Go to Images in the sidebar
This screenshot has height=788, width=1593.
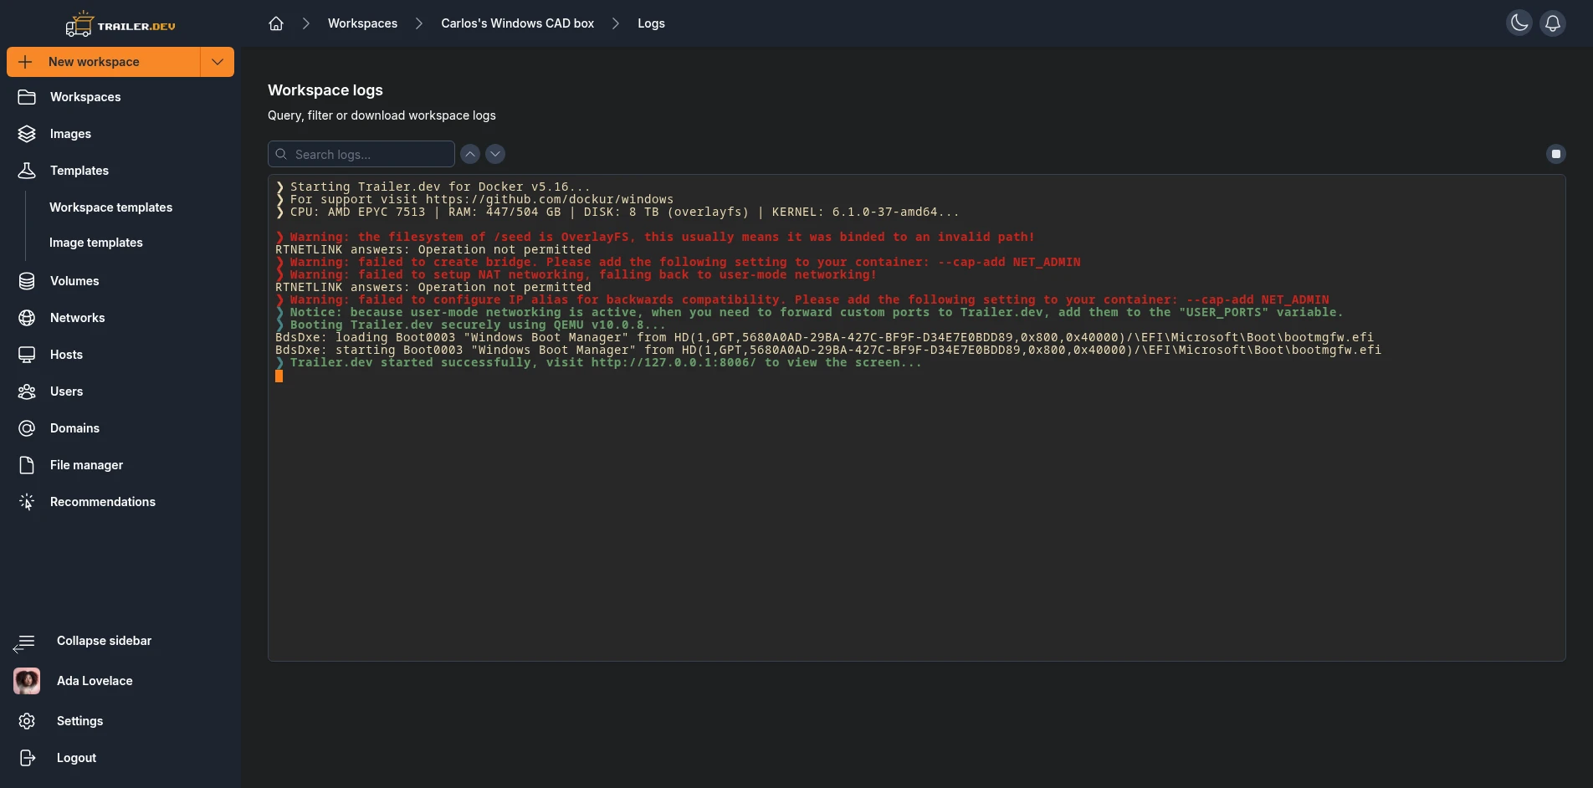70,134
